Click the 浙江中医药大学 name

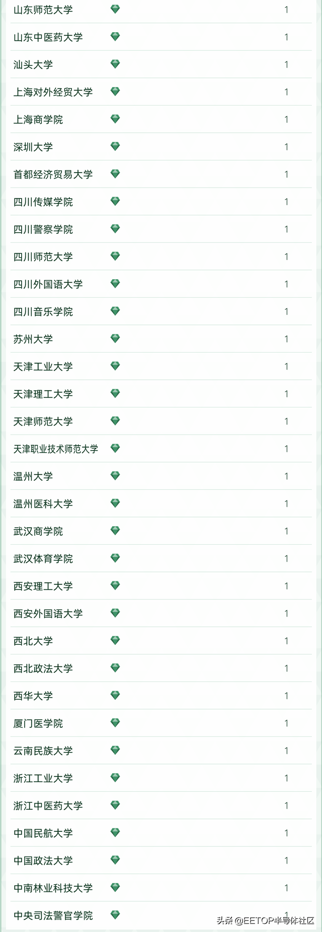pyautogui.click(x=48, y=806)
